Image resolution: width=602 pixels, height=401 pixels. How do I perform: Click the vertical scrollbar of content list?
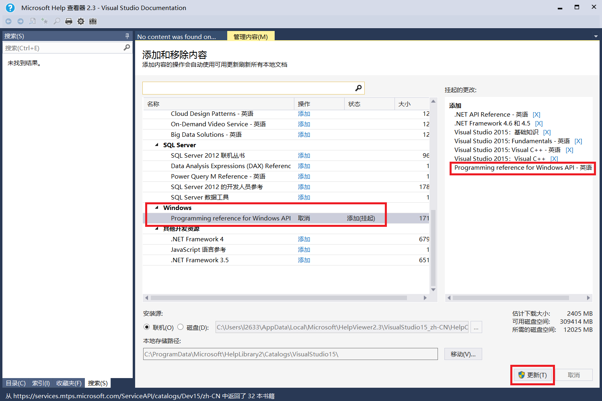click(x=433, y=247)
